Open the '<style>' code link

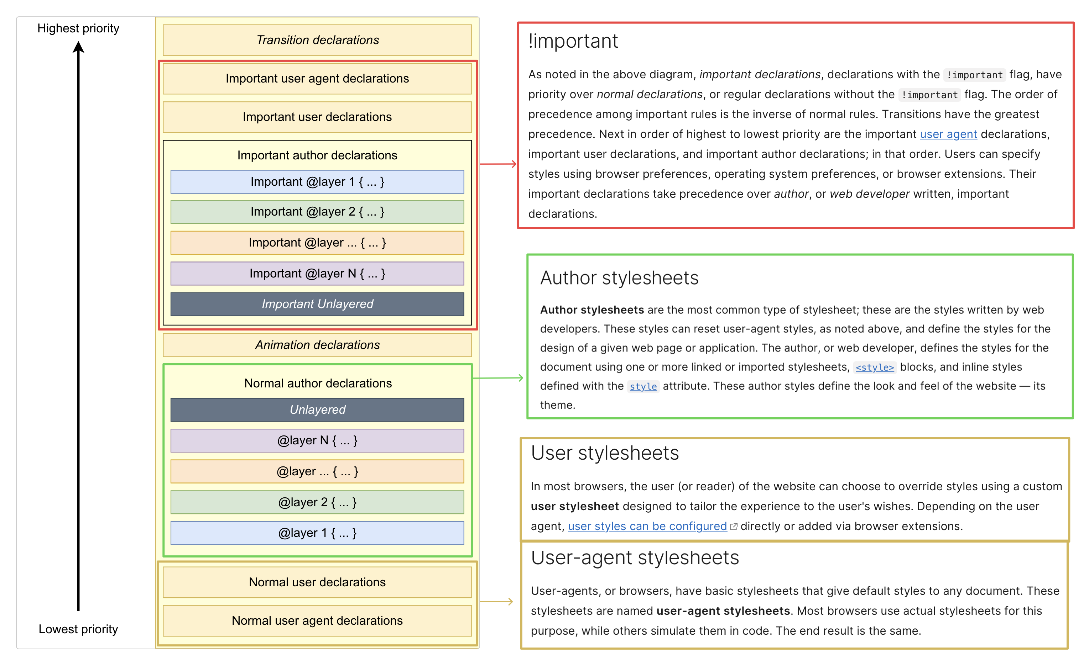coord(875,367)
